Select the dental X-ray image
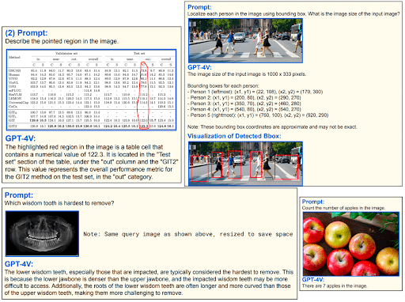Viewport: 405px width, 302px height. (42, 233)
